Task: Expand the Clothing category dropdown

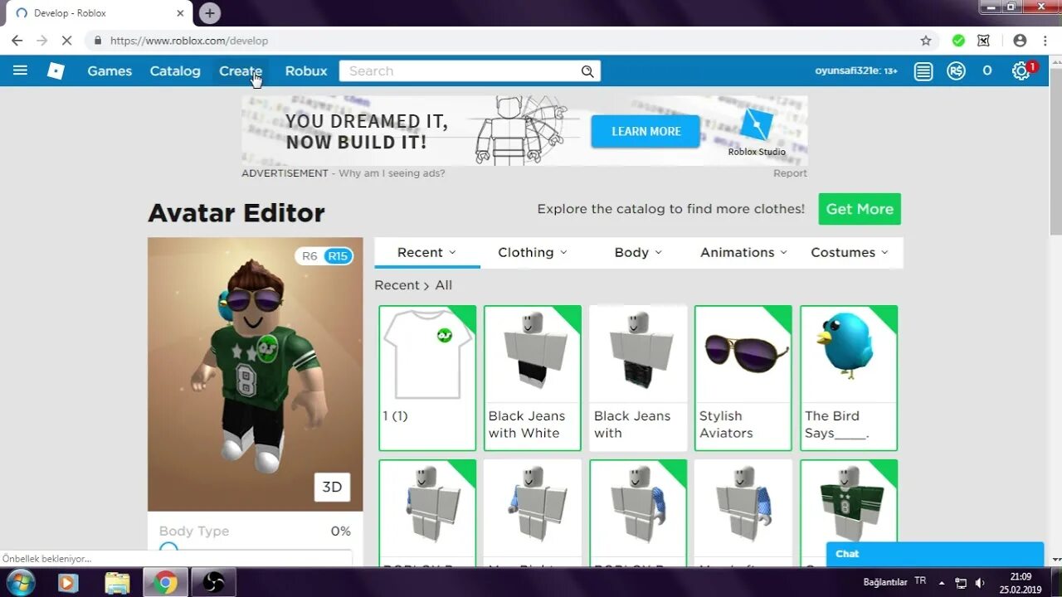Action: [533, 252]
